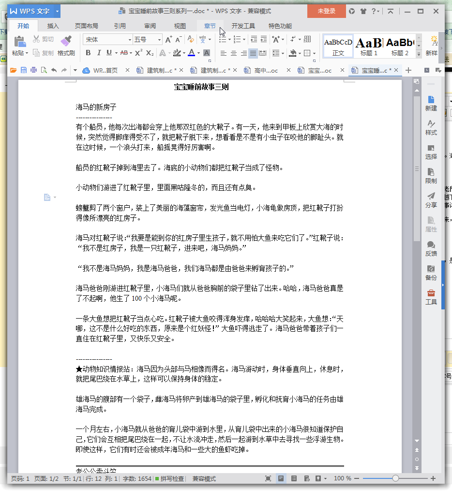The image size is (452, 491).
Task: Open the 页面布局 (Page Layout) tab
Action: (x=87, y=26)
